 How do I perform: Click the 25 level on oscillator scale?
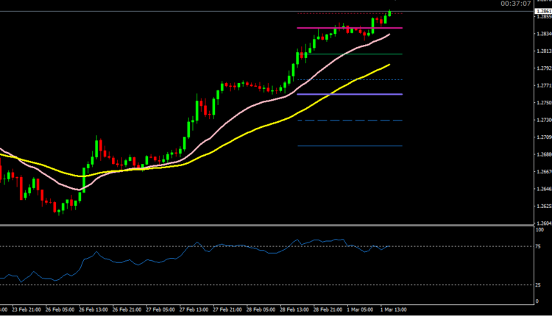coord(541,284)
